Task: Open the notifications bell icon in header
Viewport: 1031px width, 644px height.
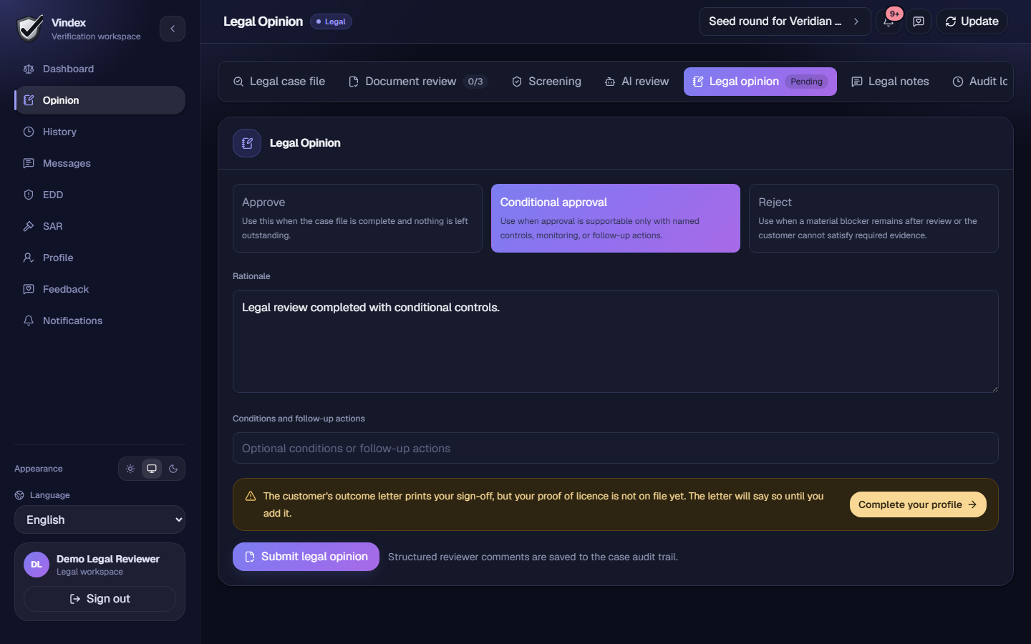Action: [x=889, y=21]
